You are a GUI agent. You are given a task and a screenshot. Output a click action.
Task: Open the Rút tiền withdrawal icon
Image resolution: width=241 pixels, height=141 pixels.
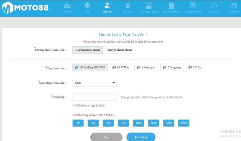coord(127,6)
